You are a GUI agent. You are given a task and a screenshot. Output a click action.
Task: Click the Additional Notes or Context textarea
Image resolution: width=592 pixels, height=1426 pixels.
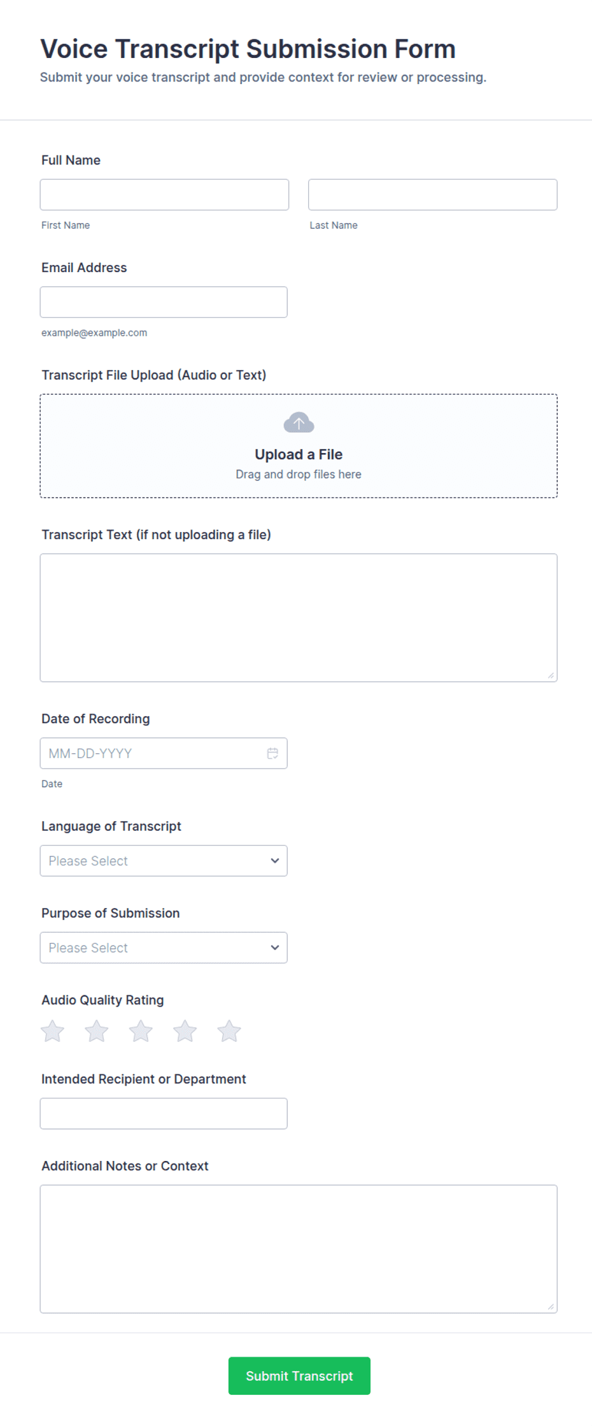coord(299,1249)
